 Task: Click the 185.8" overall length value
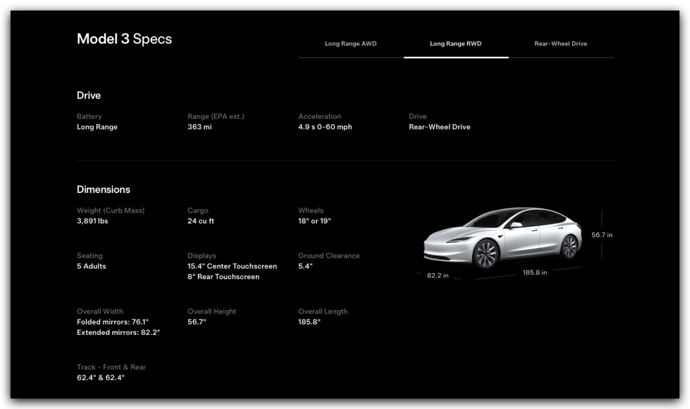coord(309,322)
